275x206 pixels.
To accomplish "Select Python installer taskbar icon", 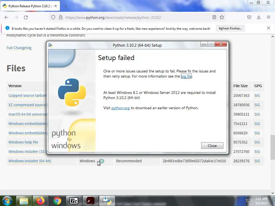I will click(107, 201).
